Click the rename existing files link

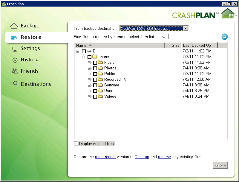pyautogui.click(x=164, y=157)
